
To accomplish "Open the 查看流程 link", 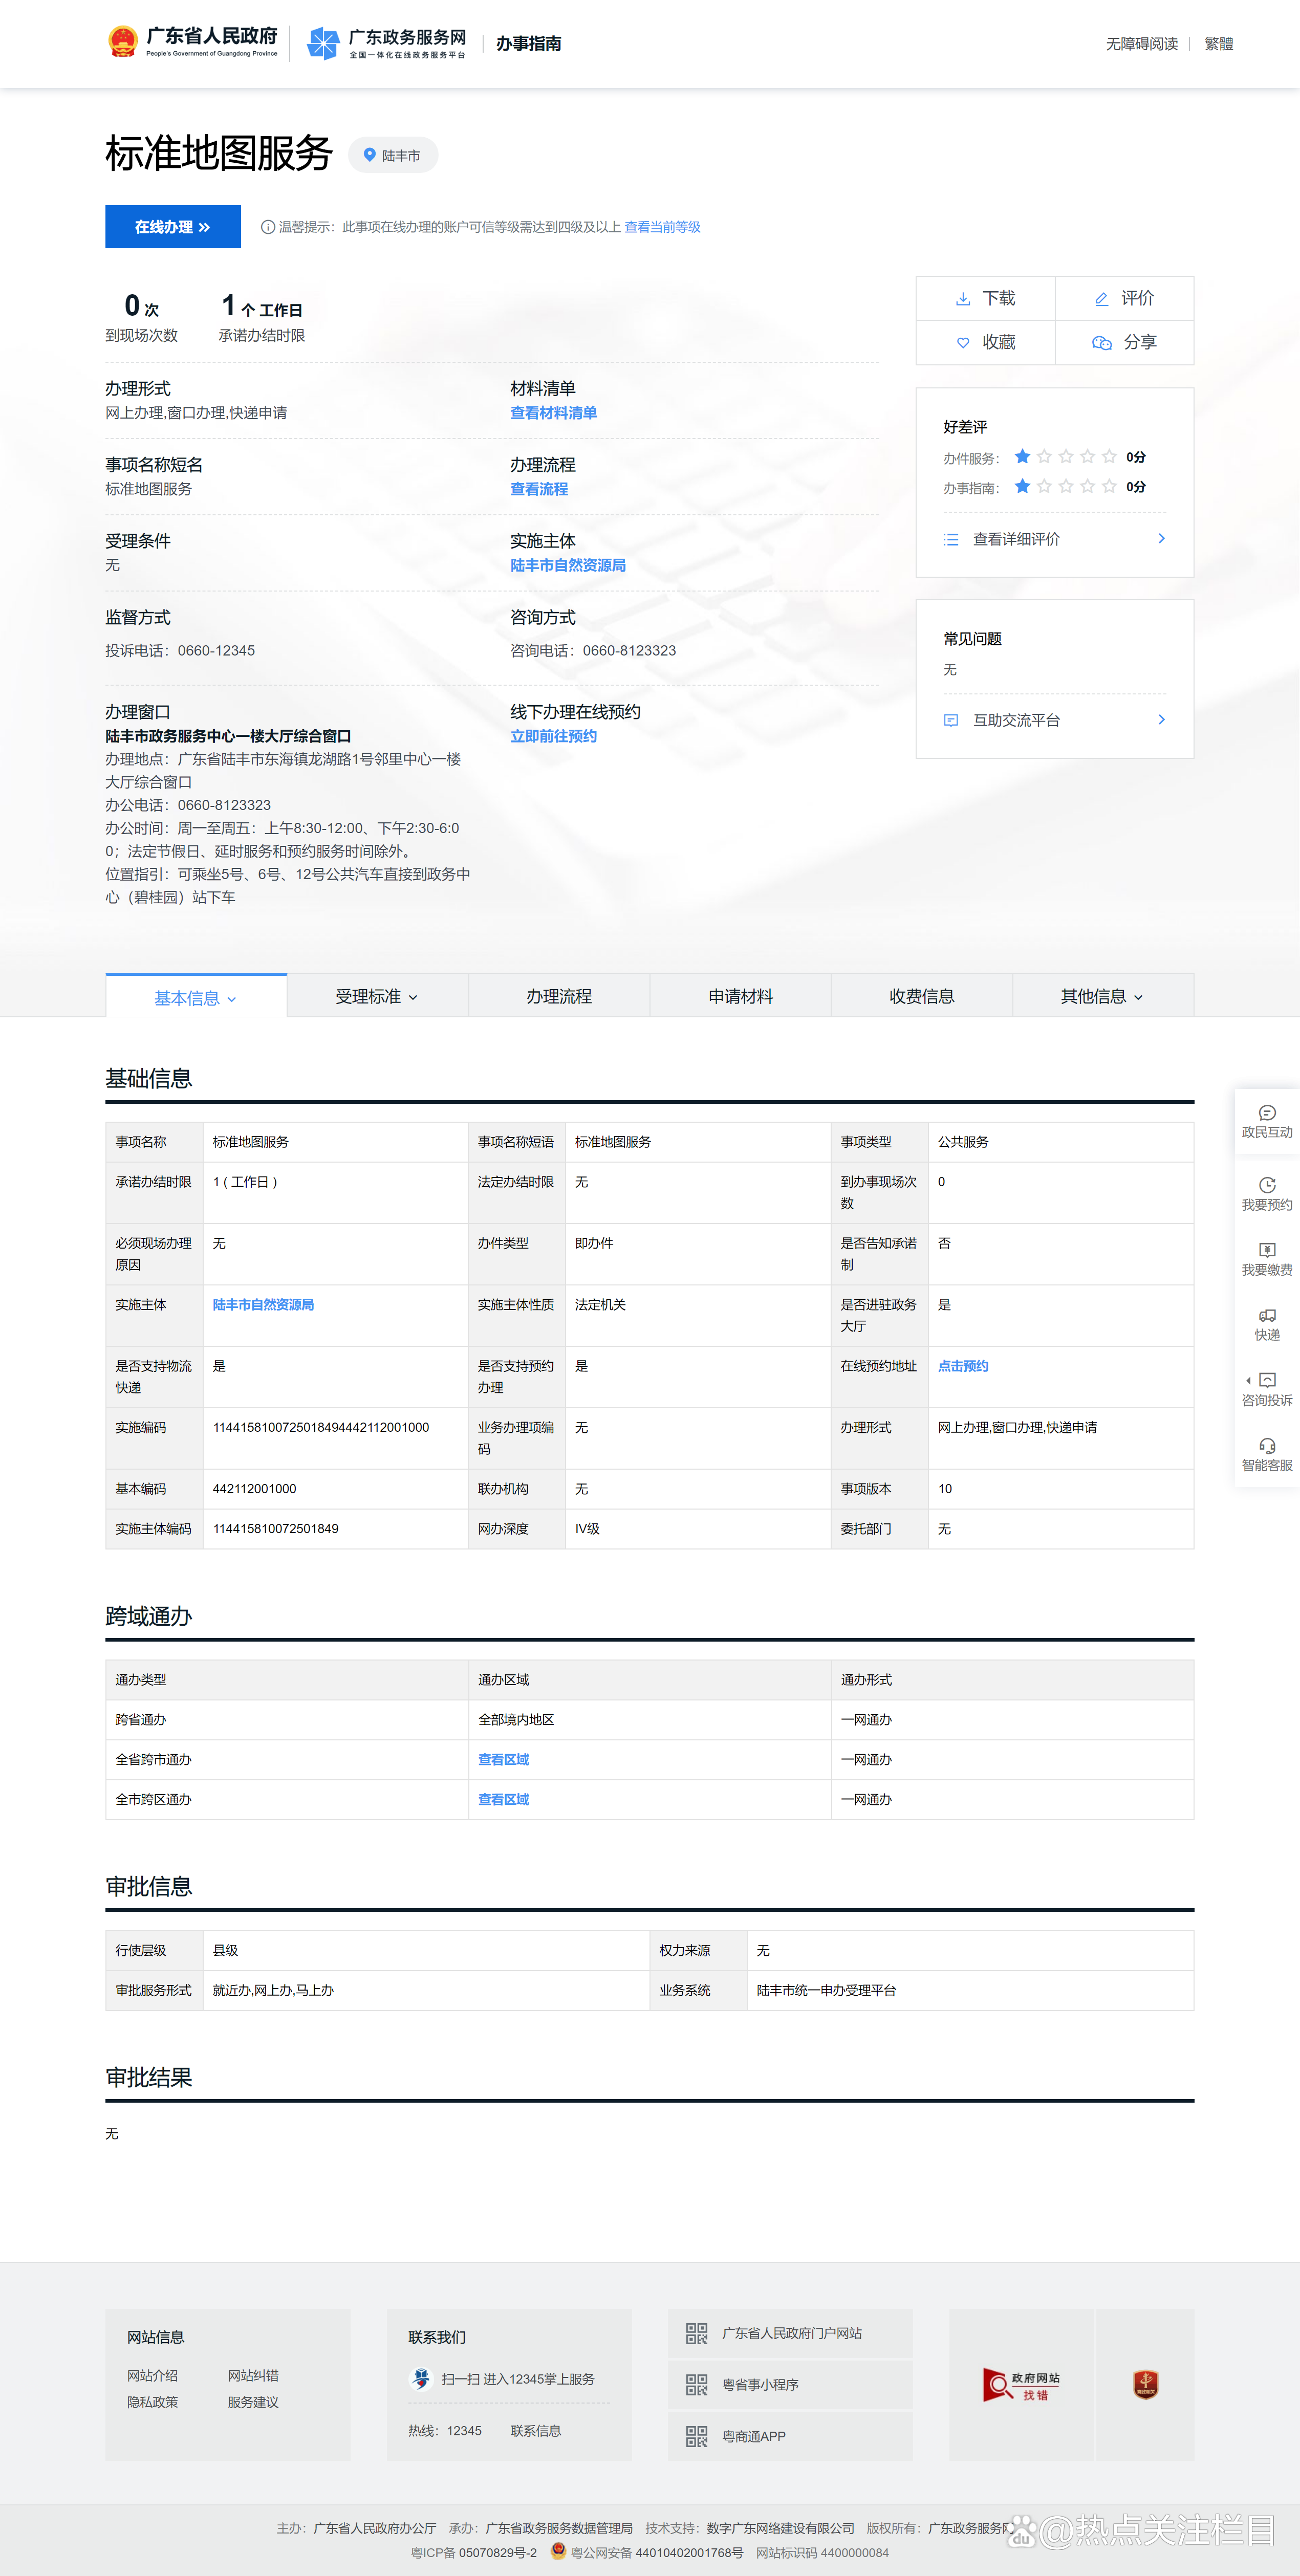I will point(539,489).
